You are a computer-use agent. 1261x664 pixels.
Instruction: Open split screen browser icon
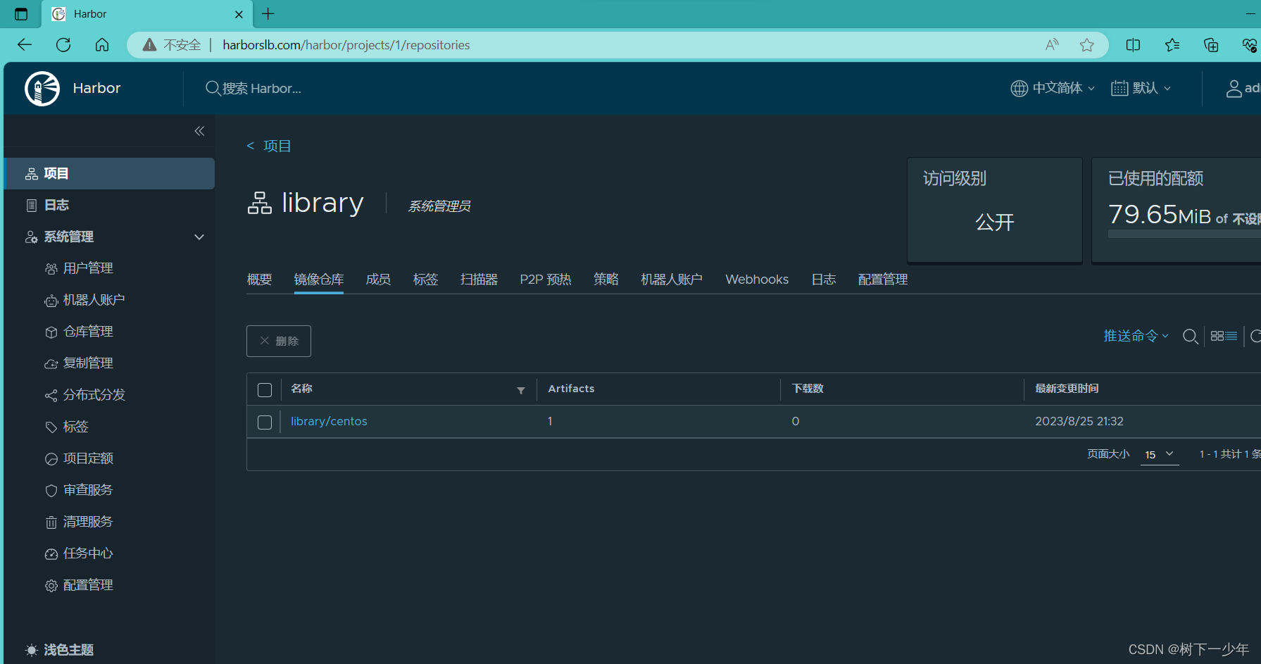click(1133, 45)
